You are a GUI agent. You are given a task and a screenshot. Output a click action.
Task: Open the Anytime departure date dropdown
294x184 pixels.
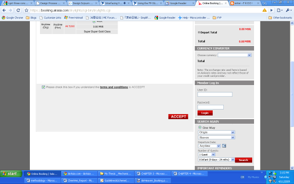[x=209, y=146]
